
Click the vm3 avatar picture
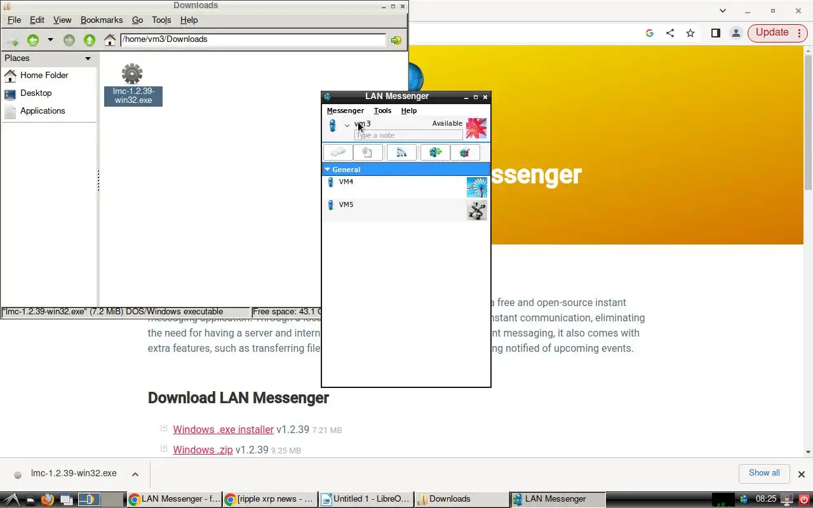[x=476, y=128]
